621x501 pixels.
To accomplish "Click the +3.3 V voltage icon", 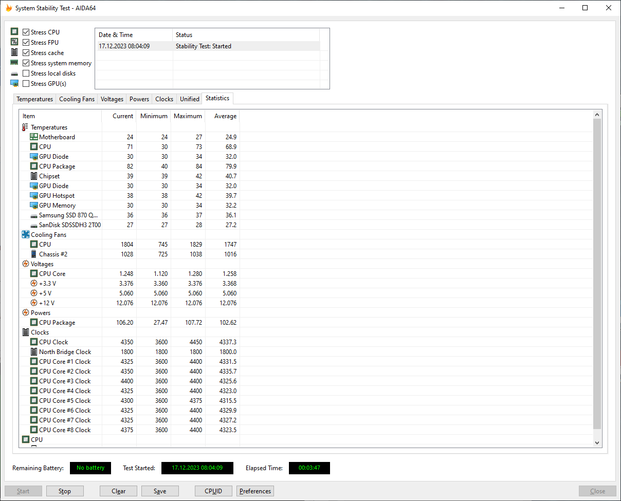I will (x=34, y=284).
